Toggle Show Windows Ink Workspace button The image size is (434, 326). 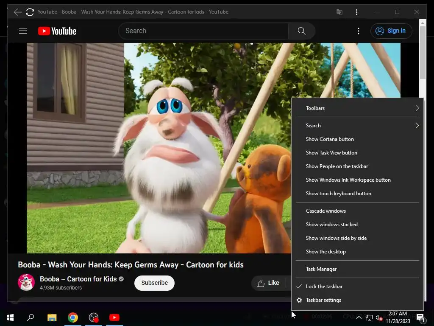coord(357,180)
